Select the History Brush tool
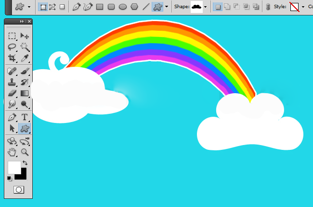 [25, 82]
